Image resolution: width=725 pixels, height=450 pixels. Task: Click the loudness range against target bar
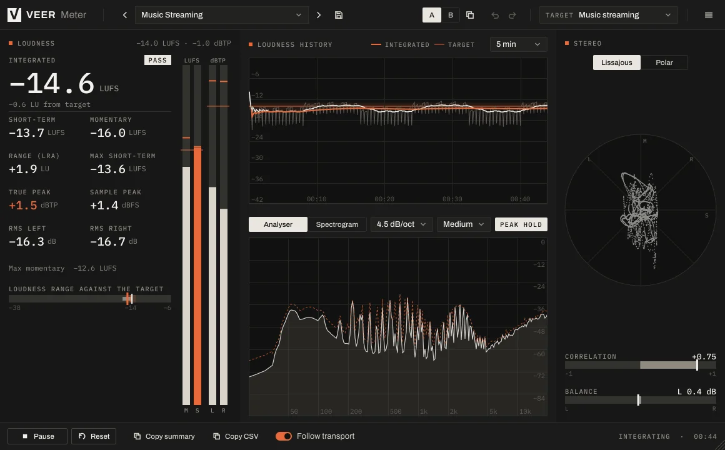pyautogui.click(x=90, y=299)
